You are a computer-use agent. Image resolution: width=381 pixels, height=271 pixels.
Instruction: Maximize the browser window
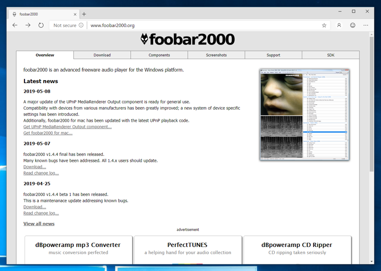(x=353, y=11)
